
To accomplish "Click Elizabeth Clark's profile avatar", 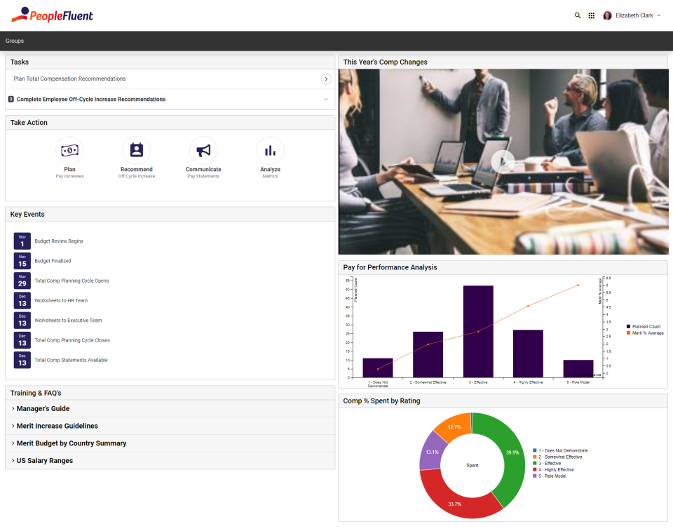I will [x=607, y=15].
